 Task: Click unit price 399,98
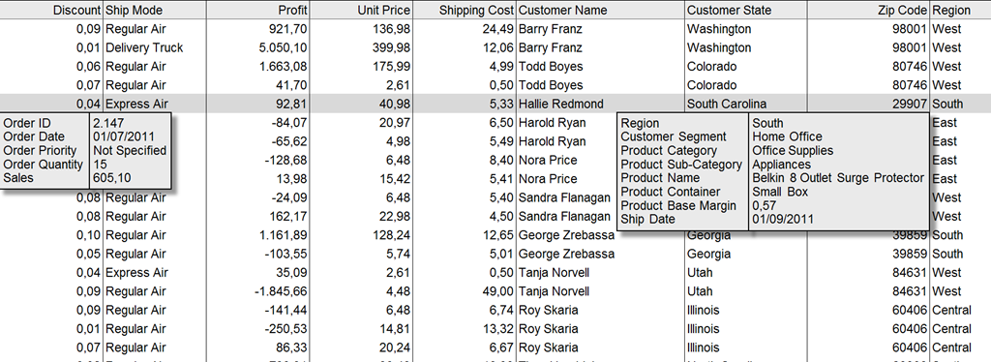click(x=392, y=47)
